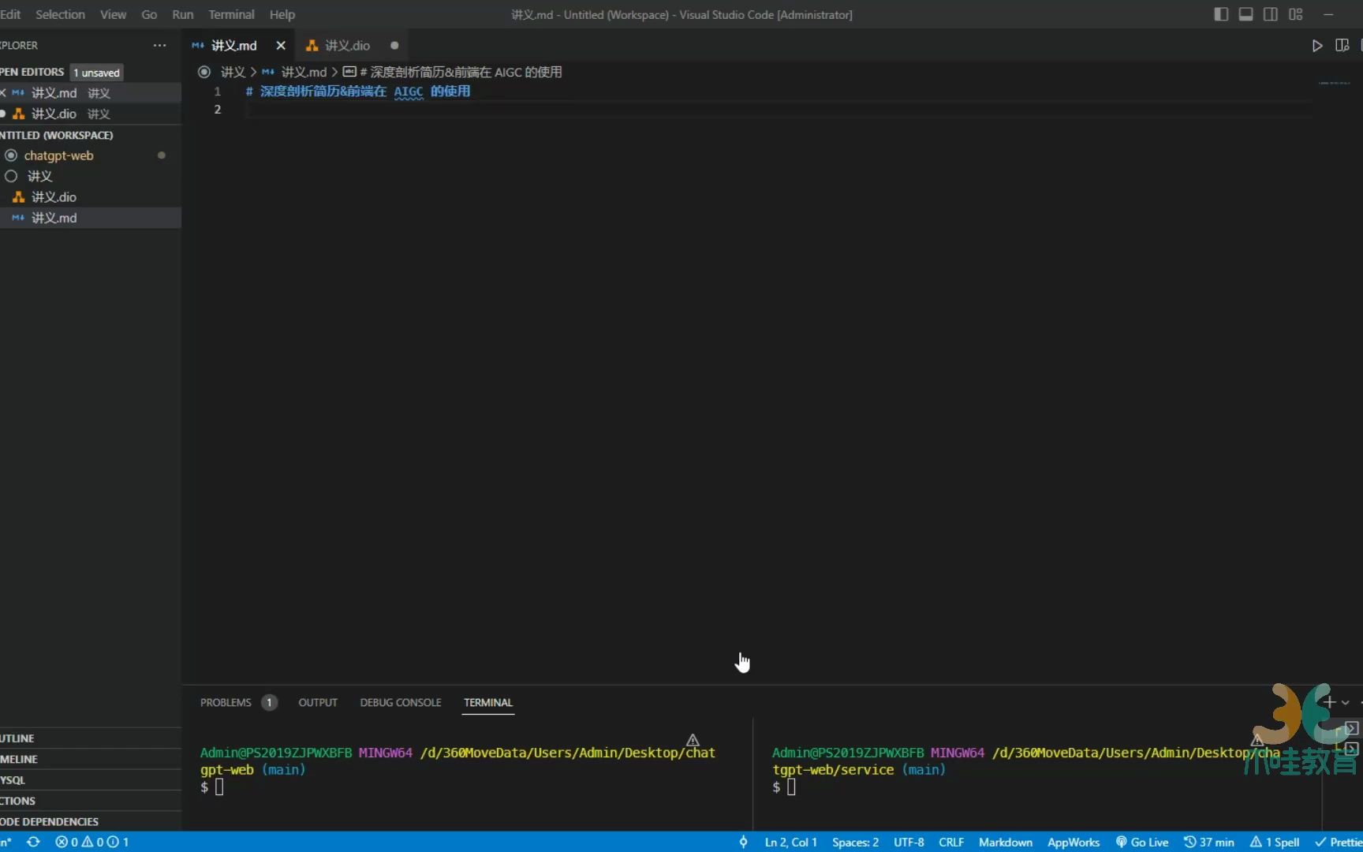Focus left terminal prompt
This screenshot has width=1363, height=852.
click(219, 787)
